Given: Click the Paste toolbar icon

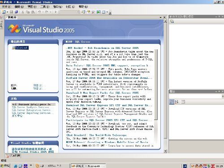Looking at the screenshot, I should click(x=33, y=12).
